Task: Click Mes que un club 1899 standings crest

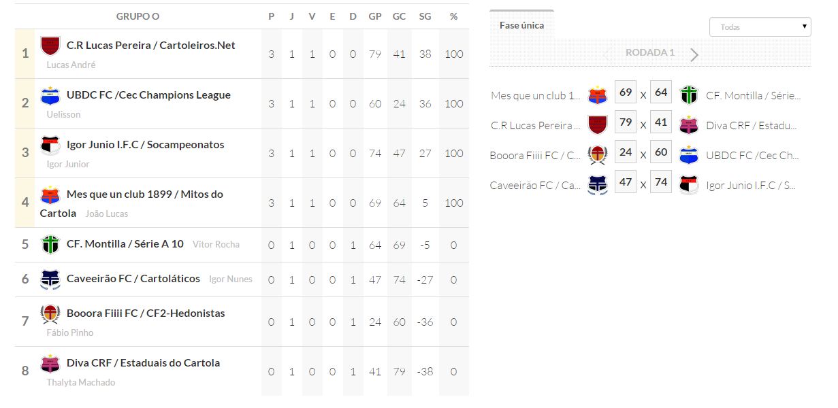Action: [50, 195]
